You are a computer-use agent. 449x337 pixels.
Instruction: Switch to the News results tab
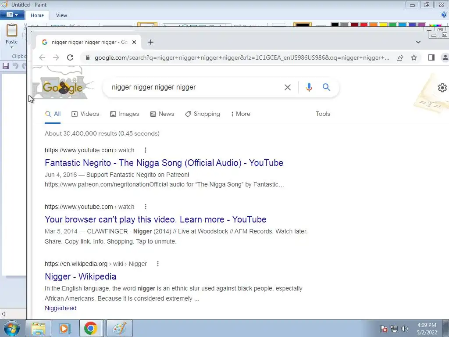tap(162, 114)
